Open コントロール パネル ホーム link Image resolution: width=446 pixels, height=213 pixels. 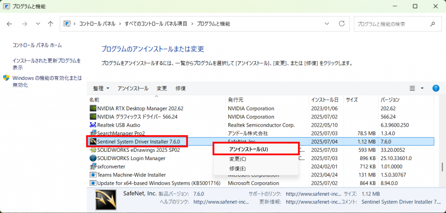click(37, 45)
